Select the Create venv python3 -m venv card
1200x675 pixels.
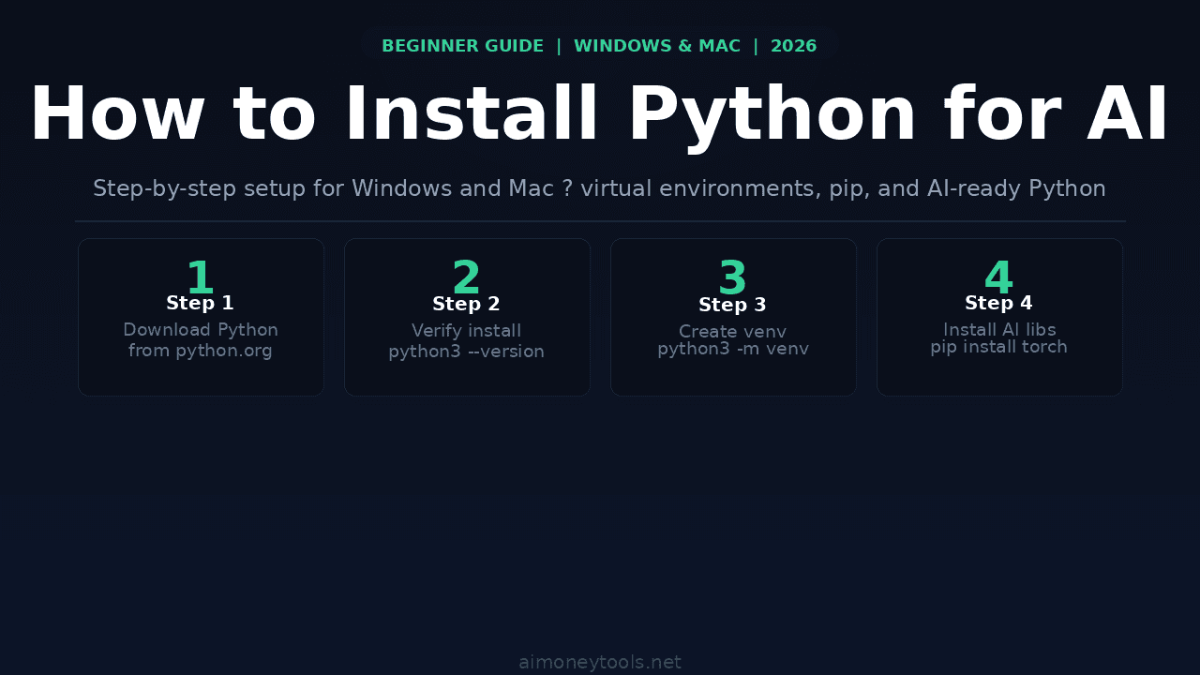click(x=732, y=316)
